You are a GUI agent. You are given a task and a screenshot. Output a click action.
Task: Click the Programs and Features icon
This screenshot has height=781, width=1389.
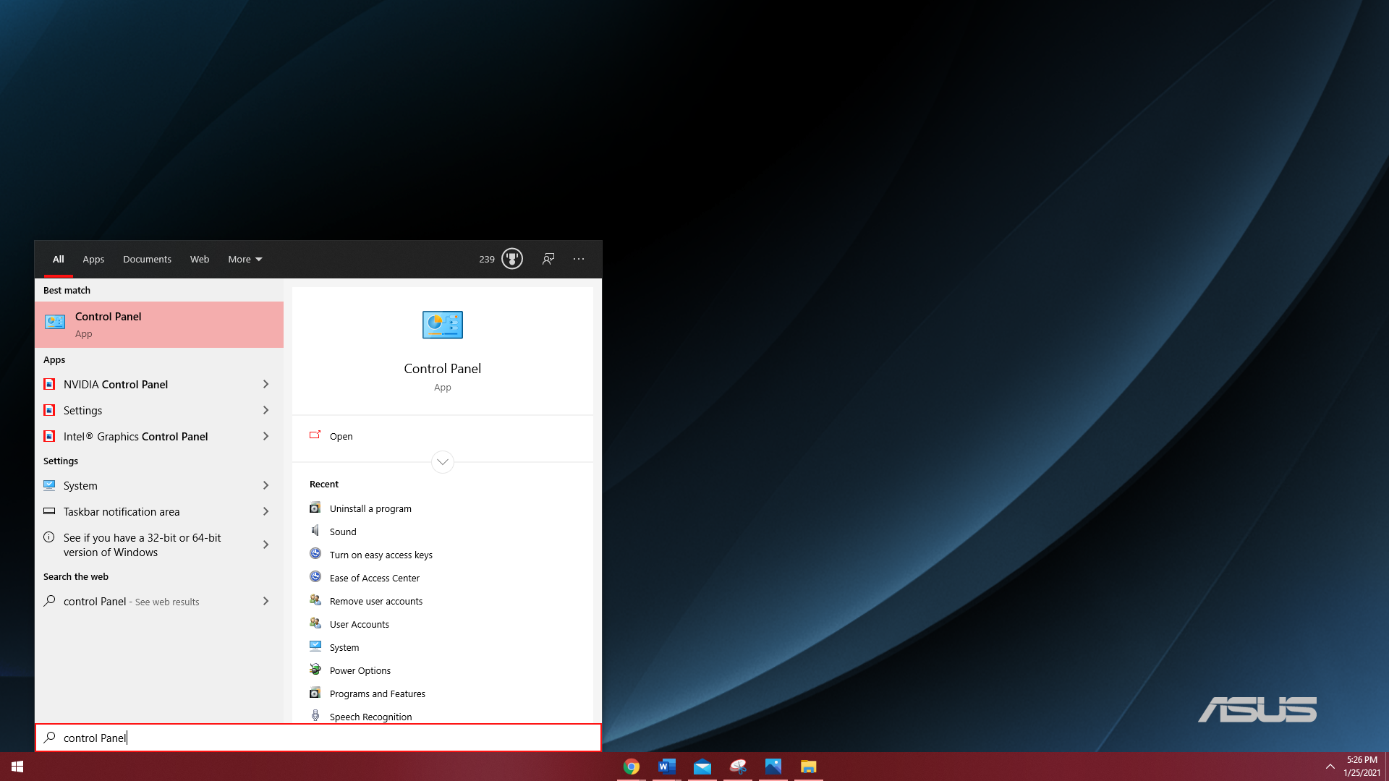point(315,693)
